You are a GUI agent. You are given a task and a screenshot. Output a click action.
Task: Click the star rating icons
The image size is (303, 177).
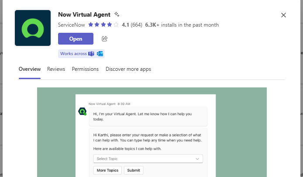click(x=103, y=25)
